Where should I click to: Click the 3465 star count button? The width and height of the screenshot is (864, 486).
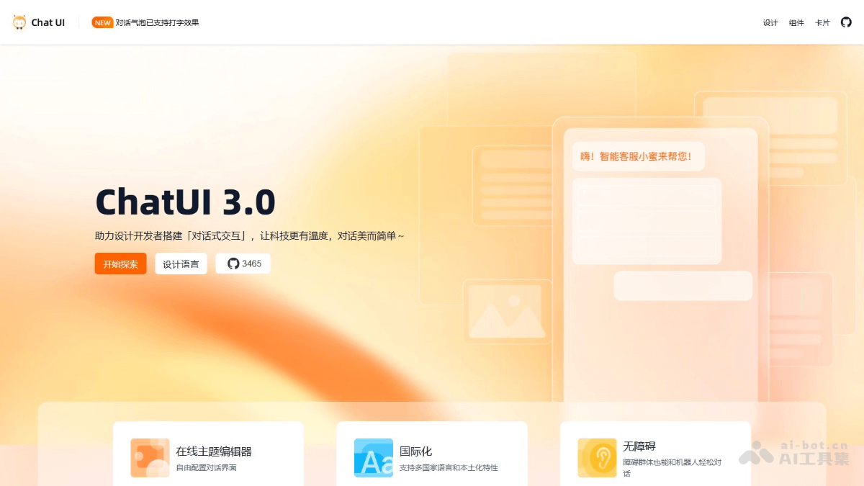coord(243,264)
